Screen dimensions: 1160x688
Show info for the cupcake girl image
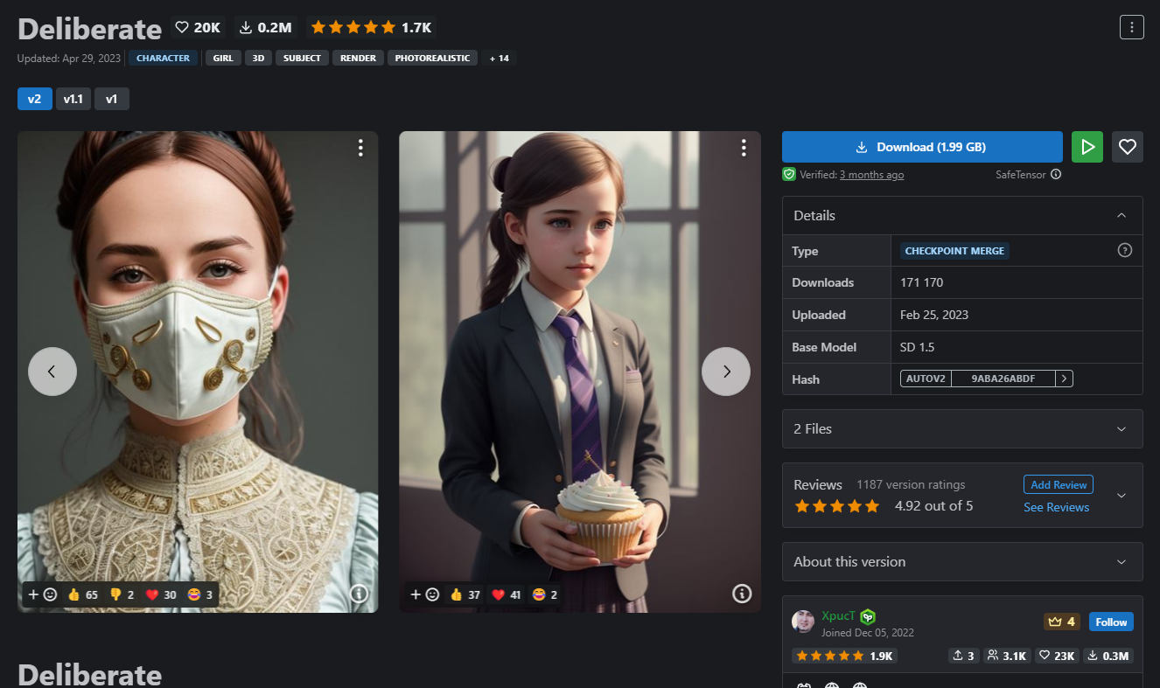(x=742, y=594)
